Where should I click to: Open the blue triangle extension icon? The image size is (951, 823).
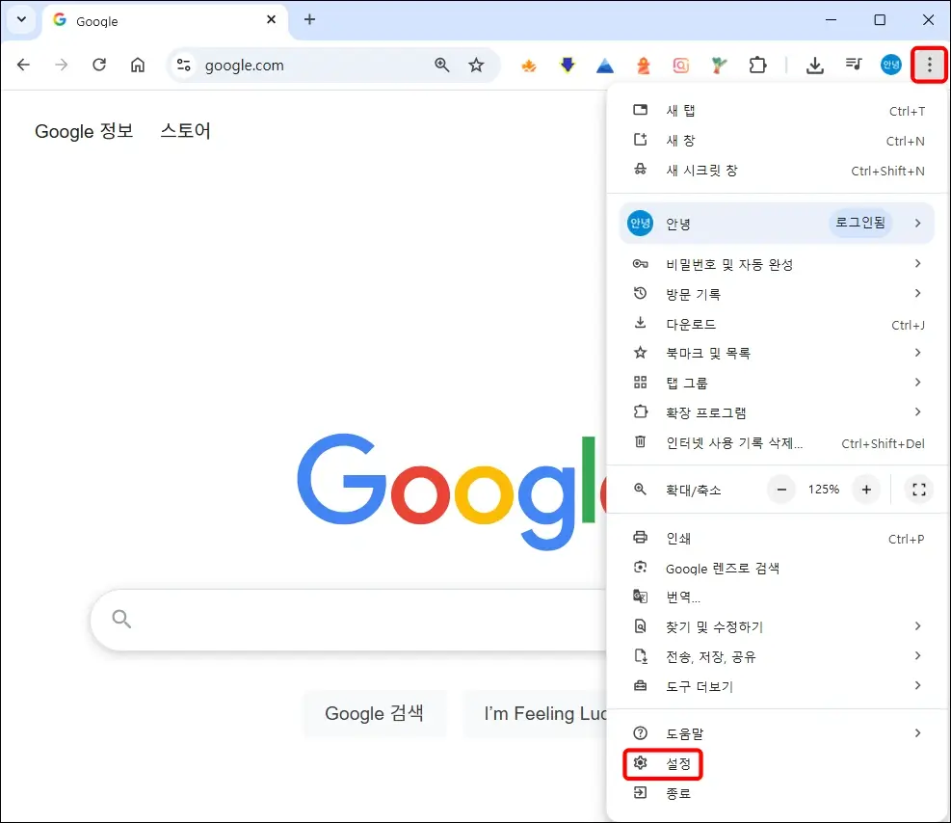(x=605, y=65)
